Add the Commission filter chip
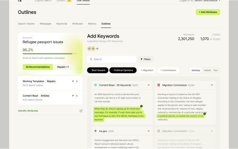This screenshot has width=238, height=149. click(168, 70)
